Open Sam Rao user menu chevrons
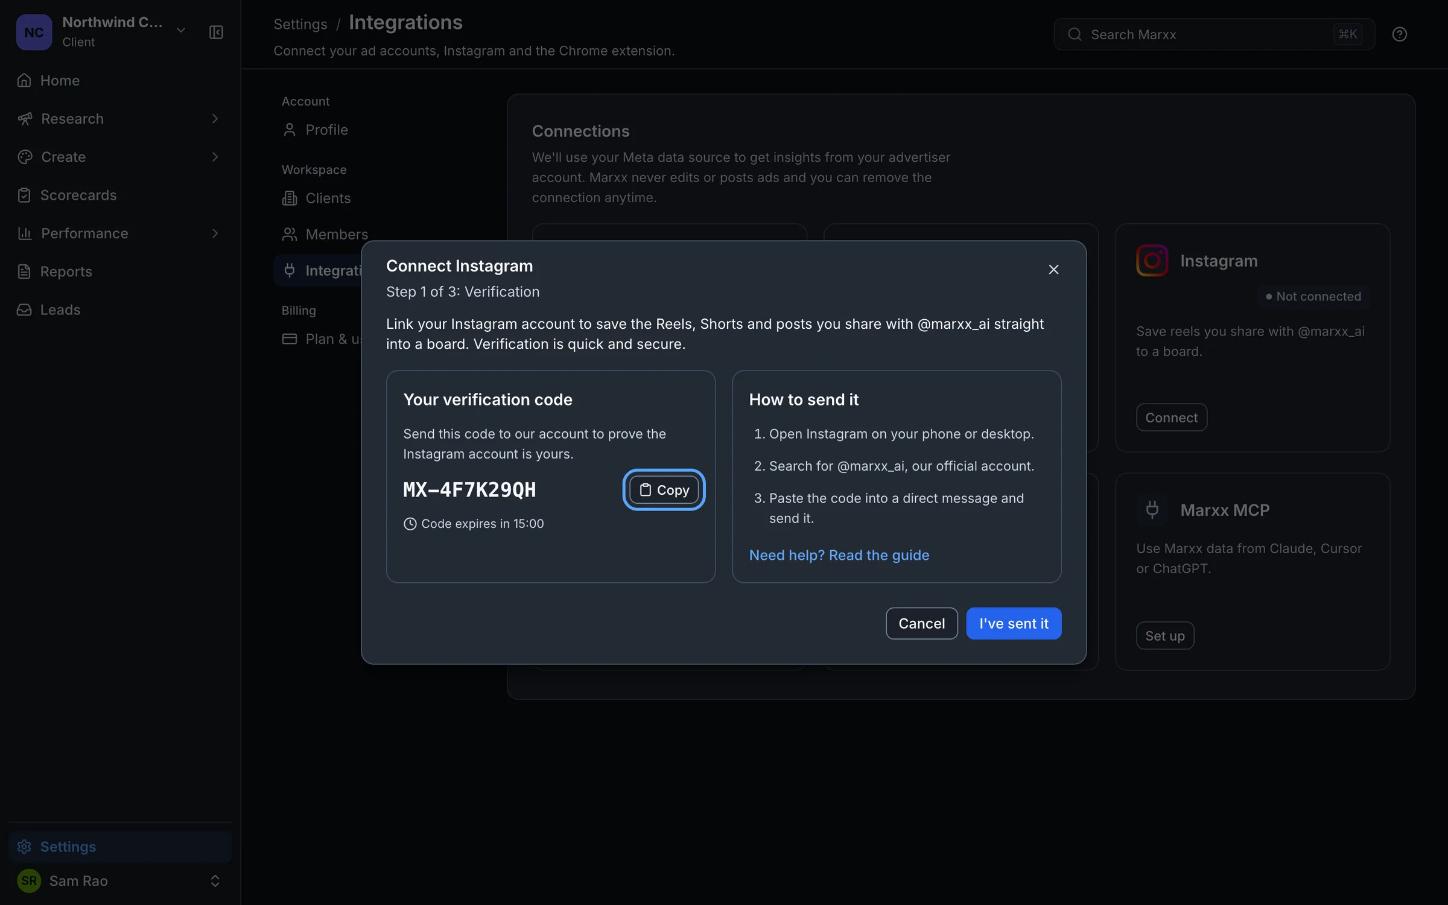This screenshot has height=905, width=1448. [215, 881]
